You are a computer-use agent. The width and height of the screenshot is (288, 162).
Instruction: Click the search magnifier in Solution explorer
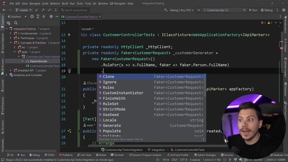pos(16,23)
